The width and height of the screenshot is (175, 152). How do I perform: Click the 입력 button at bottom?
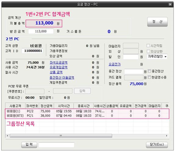[29, 145]
